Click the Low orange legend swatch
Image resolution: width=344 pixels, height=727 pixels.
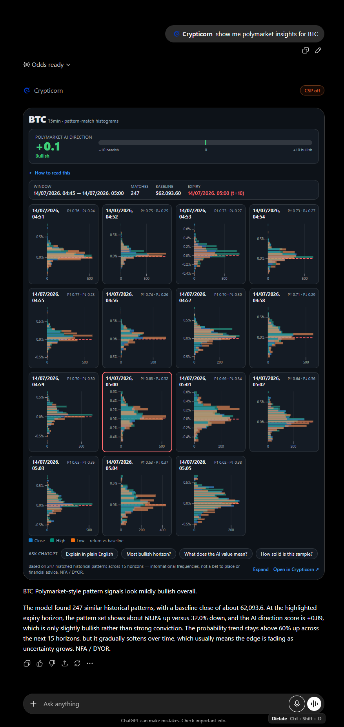(x=73, y=541)
